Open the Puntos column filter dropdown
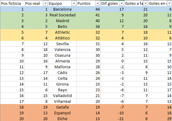Viewport: 172px width, 121px height. click(x=98, y=4)
